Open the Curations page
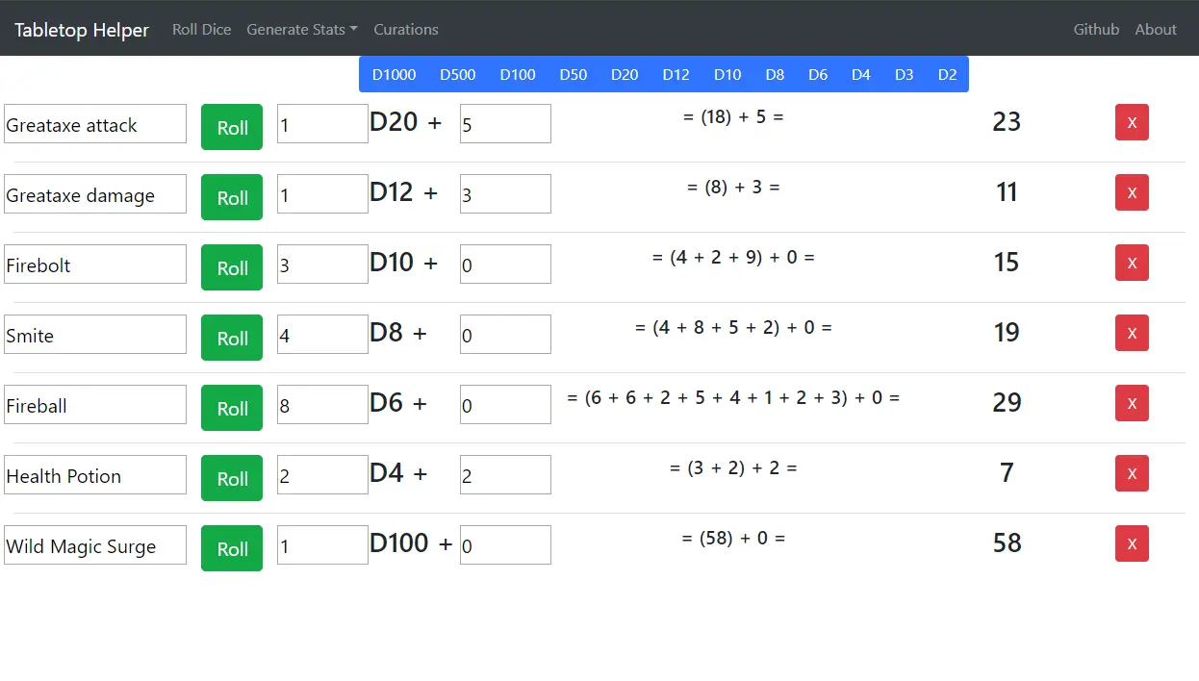Image resolution: width=1199 pixels, height=681 pixels. (x=406, y=30)
